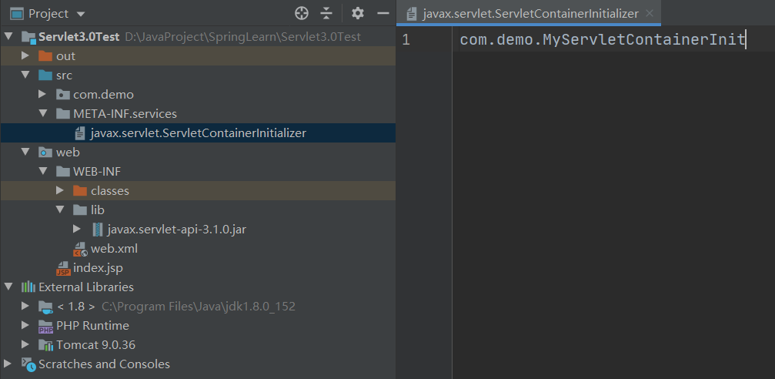Click the web resource folder icon
775x379 pixels.
click(45, 153)
